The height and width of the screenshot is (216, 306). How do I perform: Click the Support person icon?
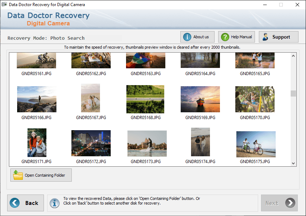pyautogui.click(x=265, y=37)
